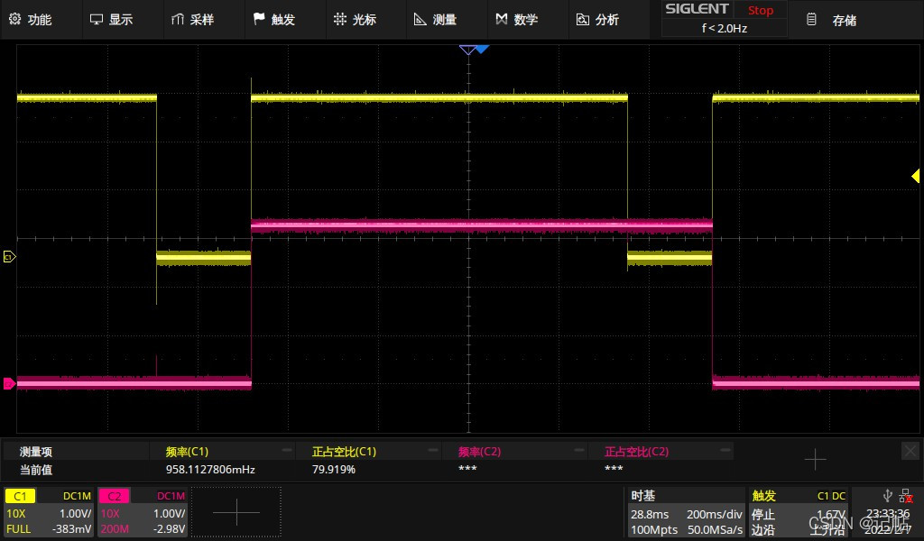Open the 数学 math menu
The image size is (924, 541).
pos(517,20)
